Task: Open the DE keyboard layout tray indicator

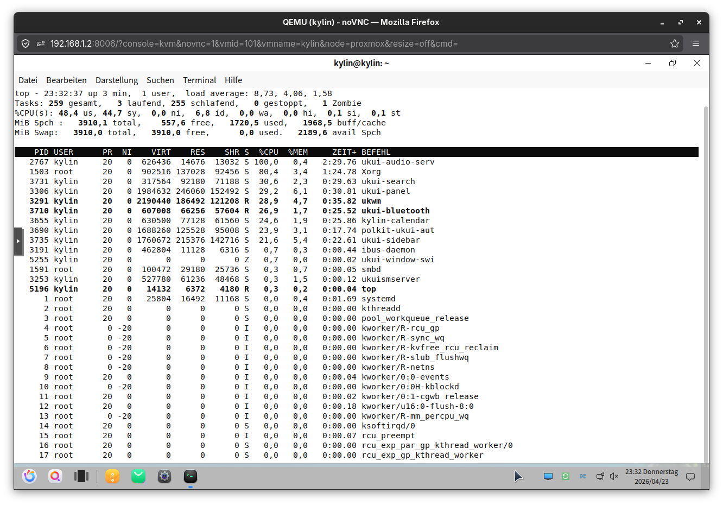Action: click(583, 476)
